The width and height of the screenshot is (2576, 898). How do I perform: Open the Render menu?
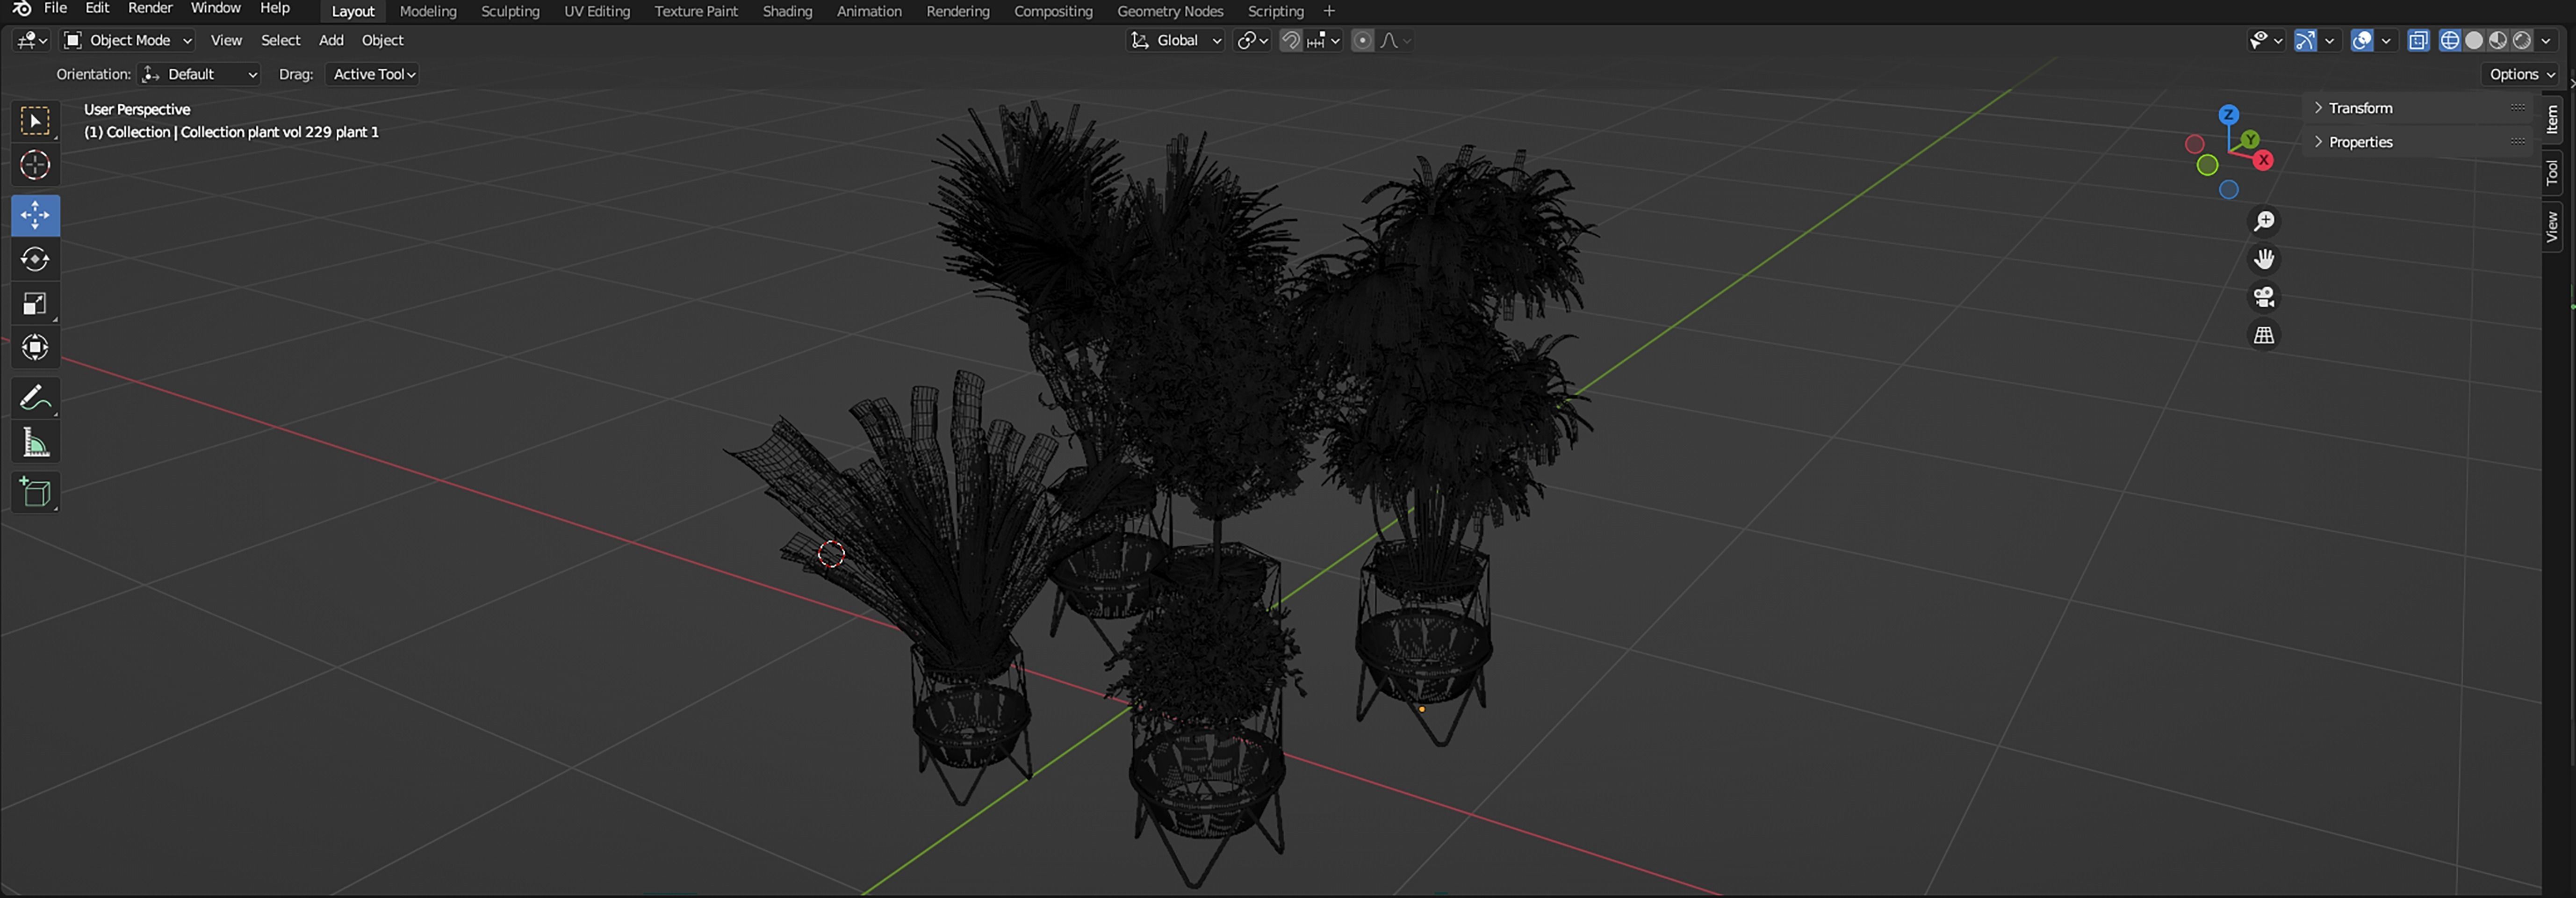pyautogui.click(x=150, y=9)
